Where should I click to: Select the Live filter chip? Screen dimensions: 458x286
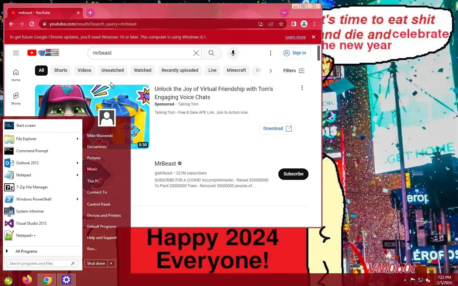(x=212, y=70)
